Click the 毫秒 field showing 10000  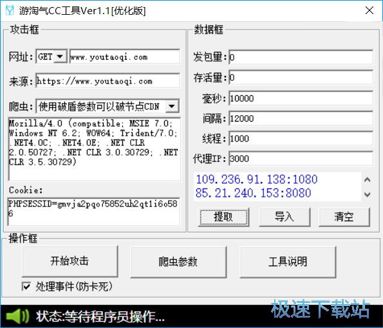tap(301, 98)
